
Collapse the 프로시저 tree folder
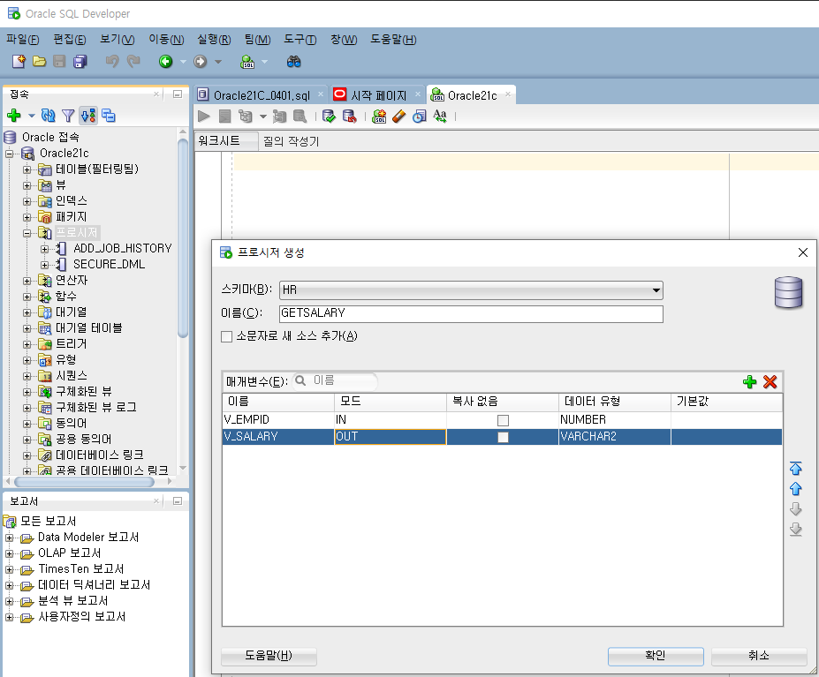(27, 233)
